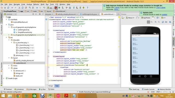Expand the menu folder in tree
Screen dimensions: 175x98
click(9, 66)
